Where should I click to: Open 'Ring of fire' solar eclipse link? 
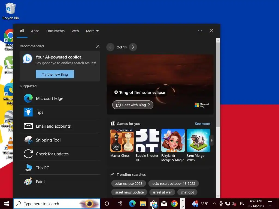140,93
